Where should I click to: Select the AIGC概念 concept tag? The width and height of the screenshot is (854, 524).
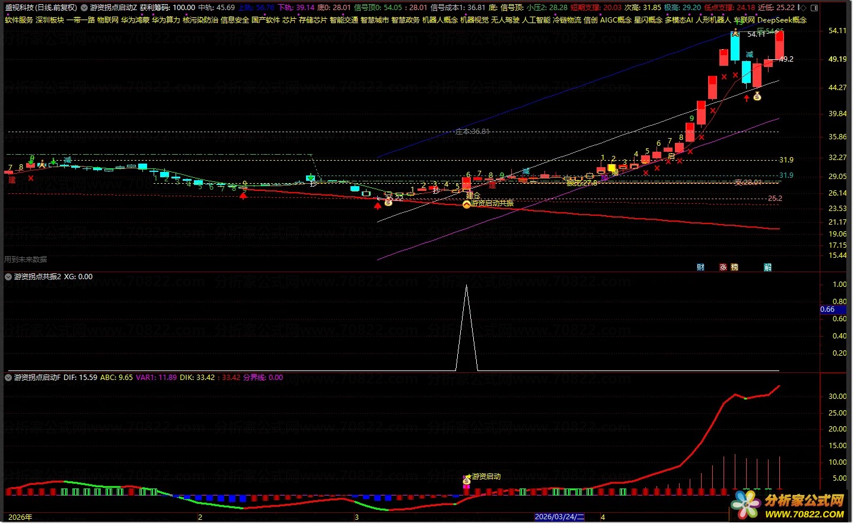[x=616, y=20]
